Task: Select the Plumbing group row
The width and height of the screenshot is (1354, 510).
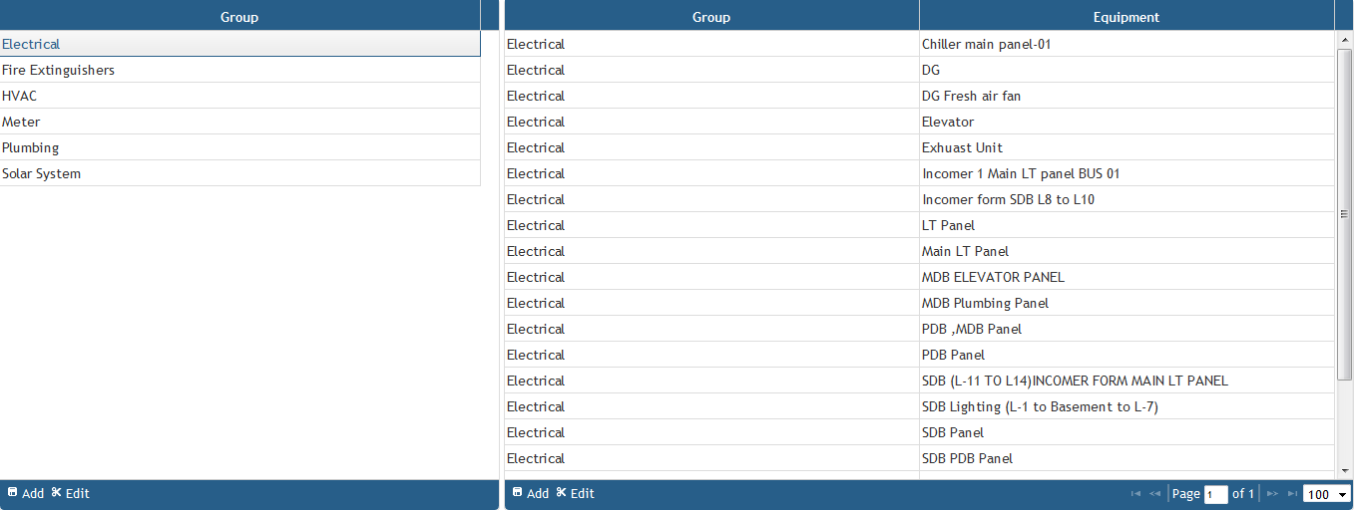Action: click(239, 147)
